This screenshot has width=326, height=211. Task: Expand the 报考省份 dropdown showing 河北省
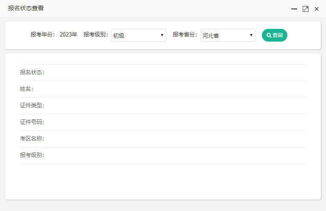tap(228, 35)
